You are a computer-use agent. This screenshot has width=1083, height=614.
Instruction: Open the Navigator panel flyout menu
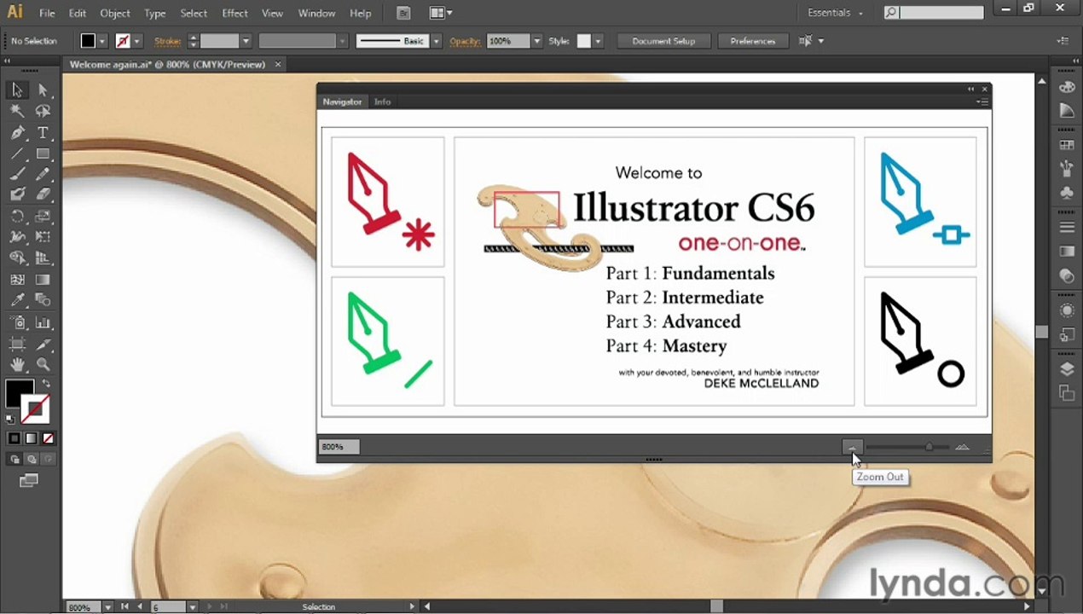(x=983, y=101)
